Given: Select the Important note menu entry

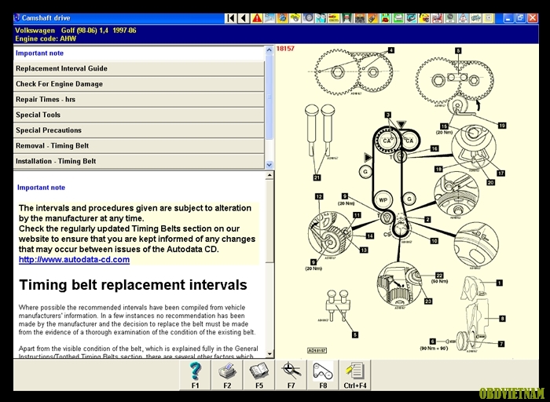Looking at the screenshot, I should click(139, 53).
